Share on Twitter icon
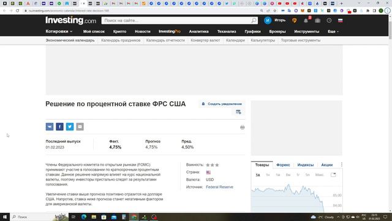392x221 pixels. click(70, 126)
